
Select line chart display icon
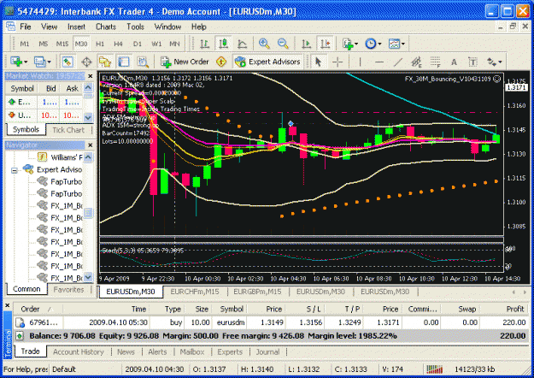pos(242,44)
